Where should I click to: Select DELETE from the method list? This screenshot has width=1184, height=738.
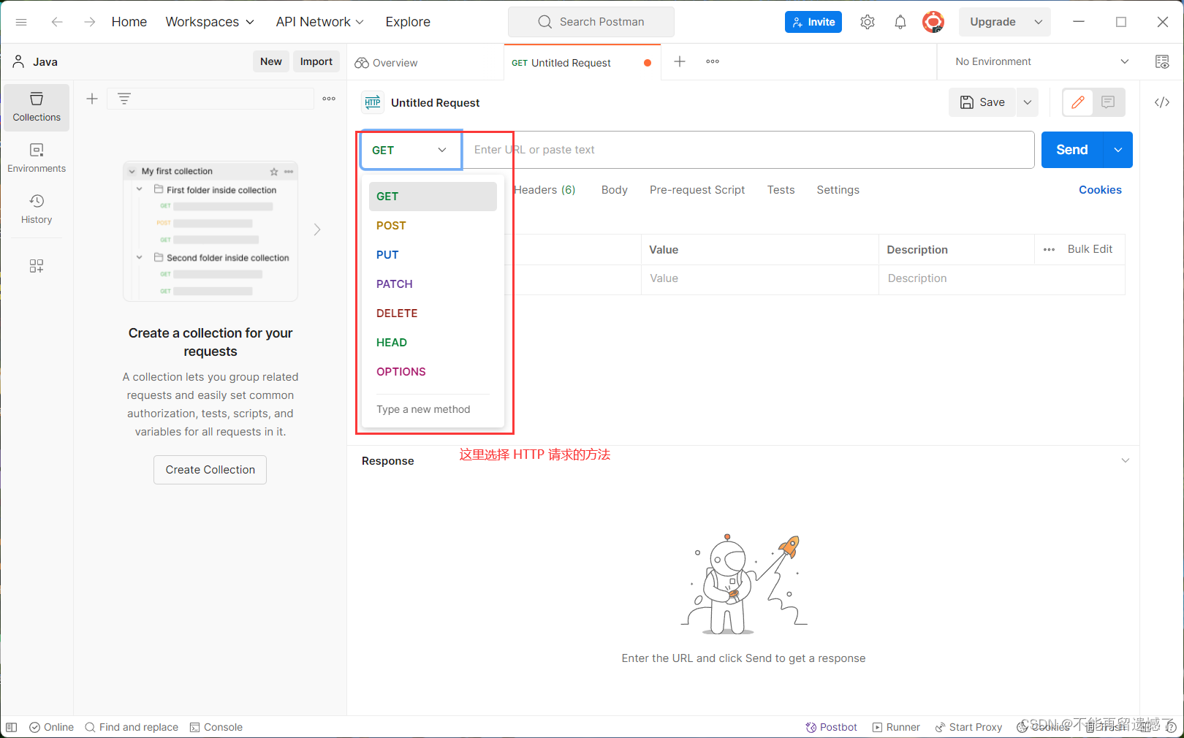pos(433,313)
